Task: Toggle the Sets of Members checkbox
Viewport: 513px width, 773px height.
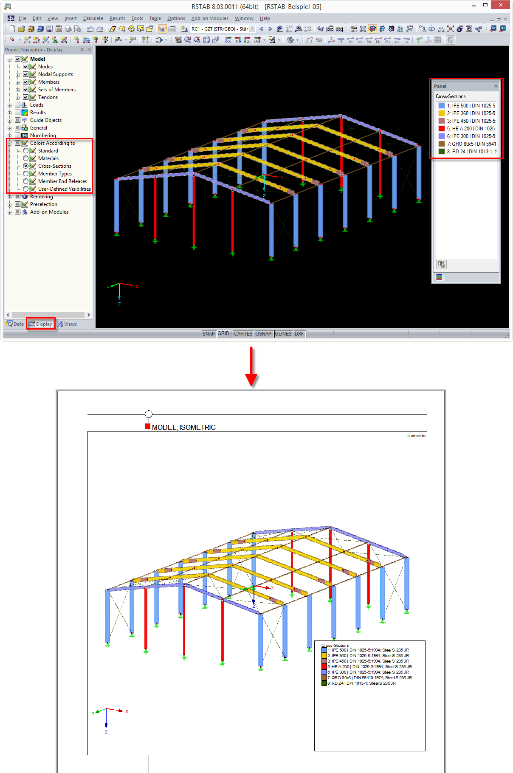Action: pos(25,90)
